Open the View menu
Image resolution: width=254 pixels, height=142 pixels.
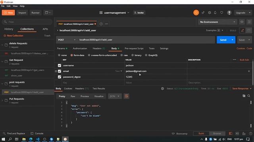[x=15, y=6]
